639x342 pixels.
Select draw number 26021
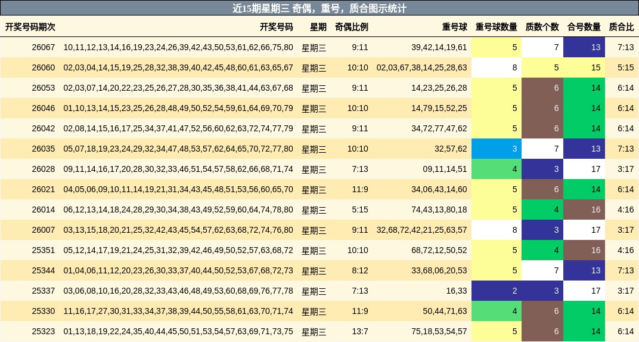point(44,189)
